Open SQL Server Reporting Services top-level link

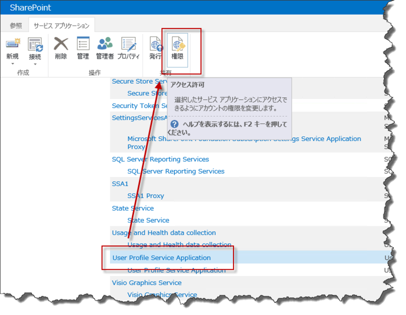tap(160, 159)
